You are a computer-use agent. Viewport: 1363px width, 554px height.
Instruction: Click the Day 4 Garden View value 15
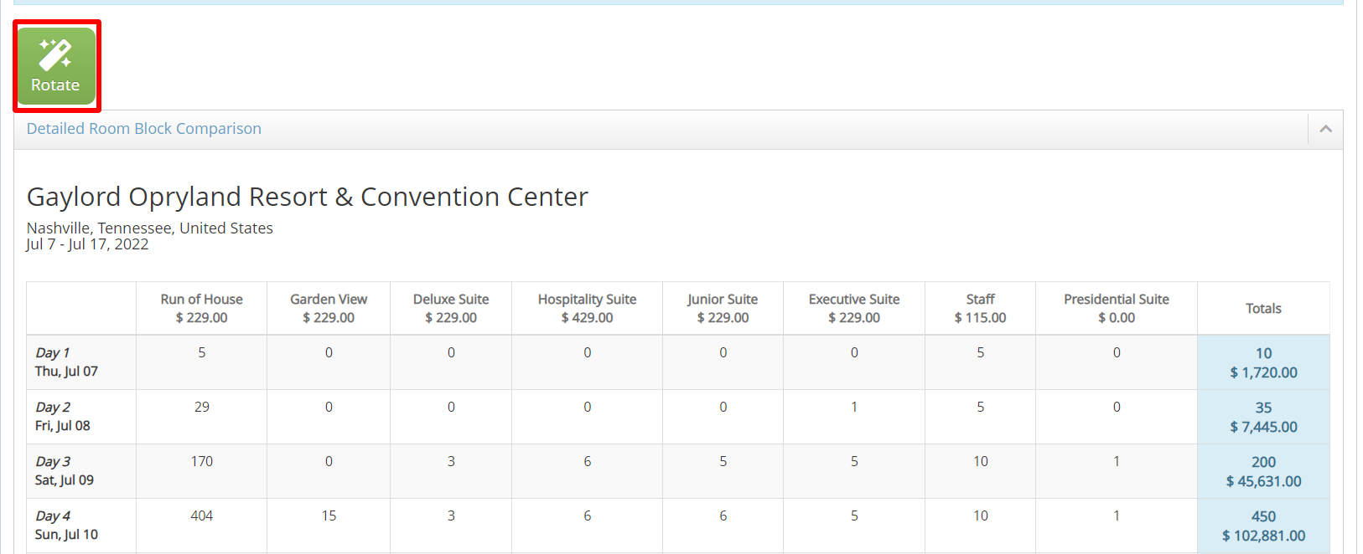tap(329, 516)
